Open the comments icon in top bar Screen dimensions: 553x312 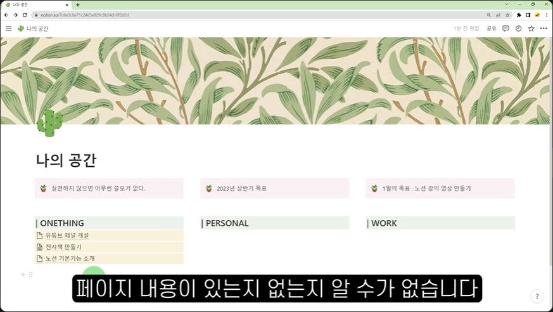(x=505, y=29)
